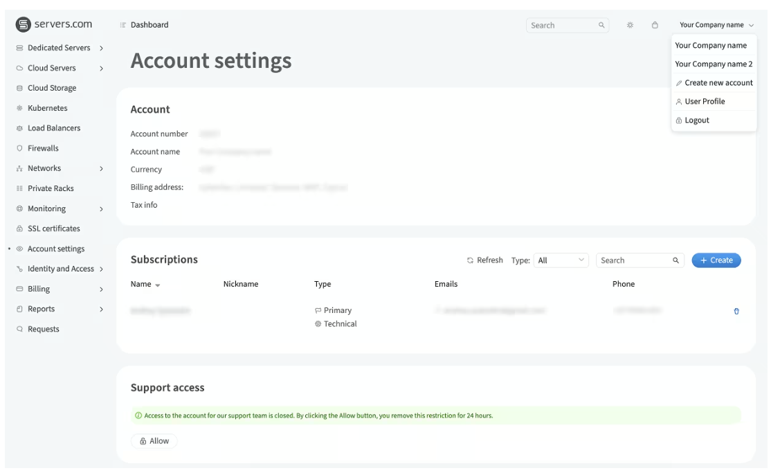Viewport: 771px width, 475px height.
Task: Click the Refresh icon in Subscriptions
Action: pyautogui.click(x=471, y=261)
